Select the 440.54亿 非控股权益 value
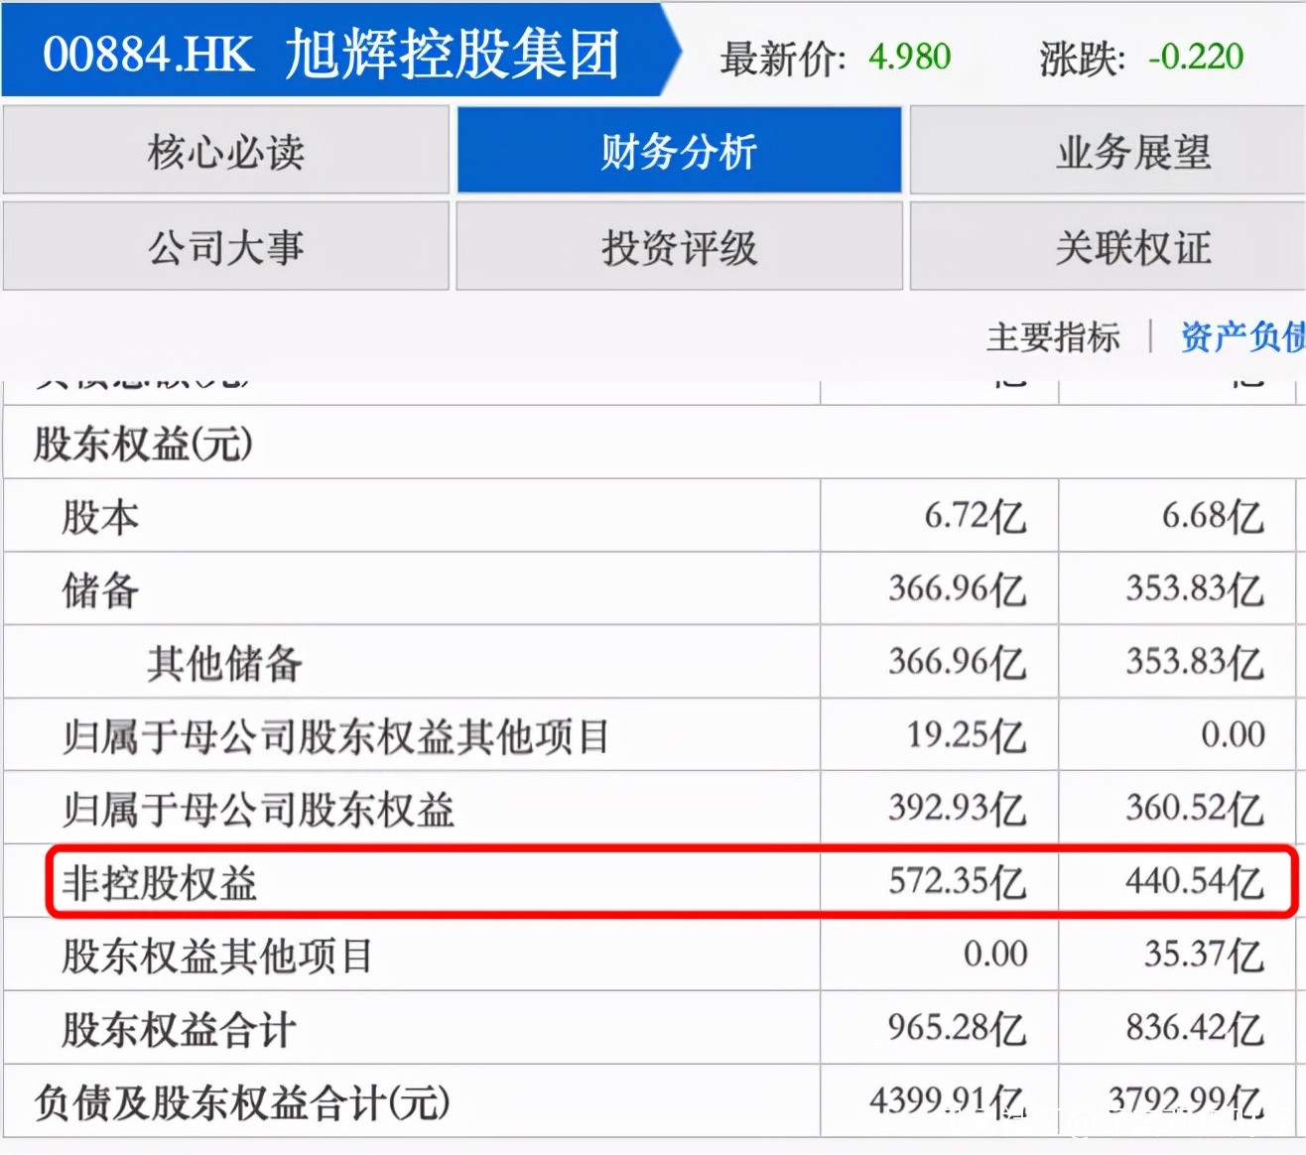Image resolution: width=1306 pixels, height=1155 pixels. tap(1195, 883)
